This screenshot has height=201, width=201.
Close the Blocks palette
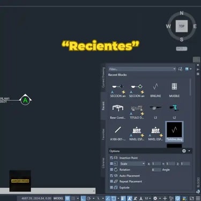[x=198, y=65]
